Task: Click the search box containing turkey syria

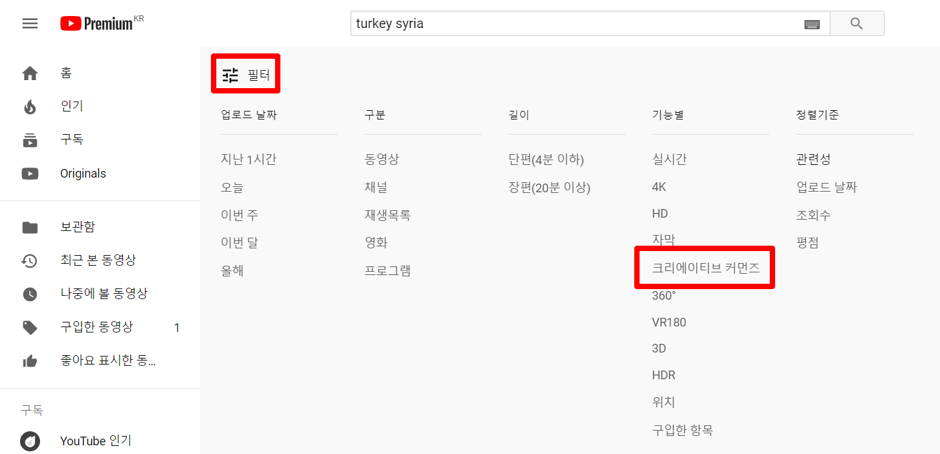Action: [x=574, y=24]
